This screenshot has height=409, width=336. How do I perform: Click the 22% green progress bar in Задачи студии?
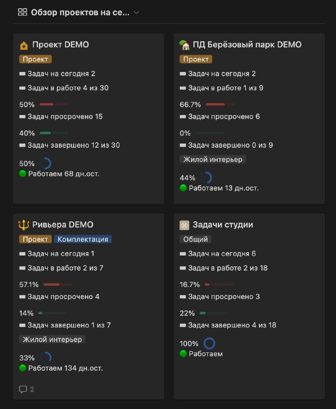pos(214,313)
